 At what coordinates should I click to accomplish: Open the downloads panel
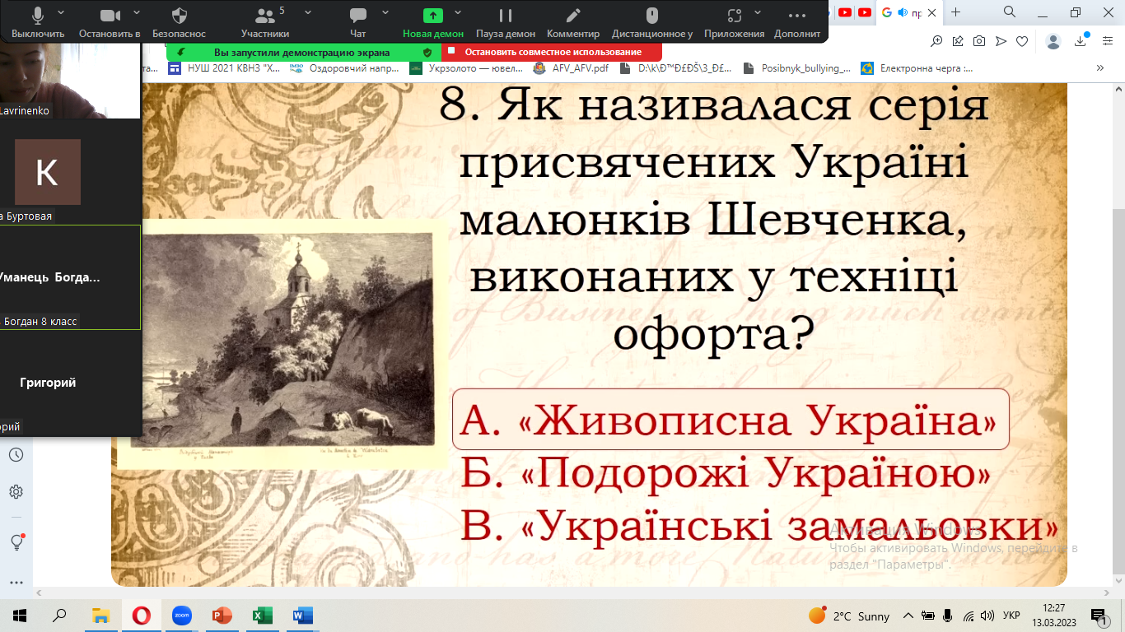click(x=1081, y=41)
